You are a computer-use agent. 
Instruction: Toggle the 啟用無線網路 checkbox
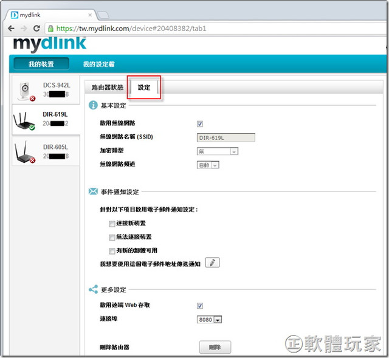pyautogui.click(x=200, y=123)
